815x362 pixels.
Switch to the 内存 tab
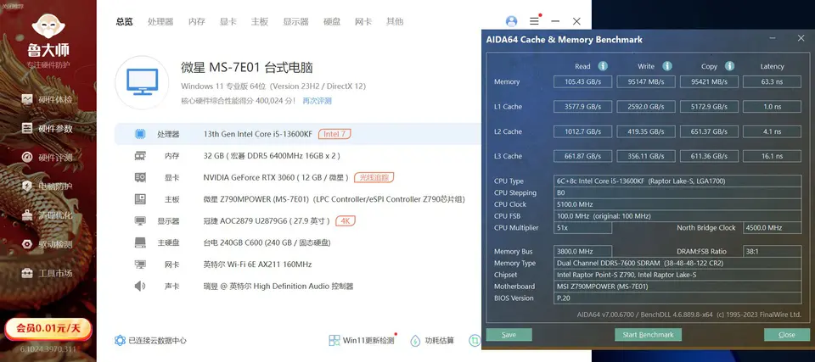click(x=197, y=21)
